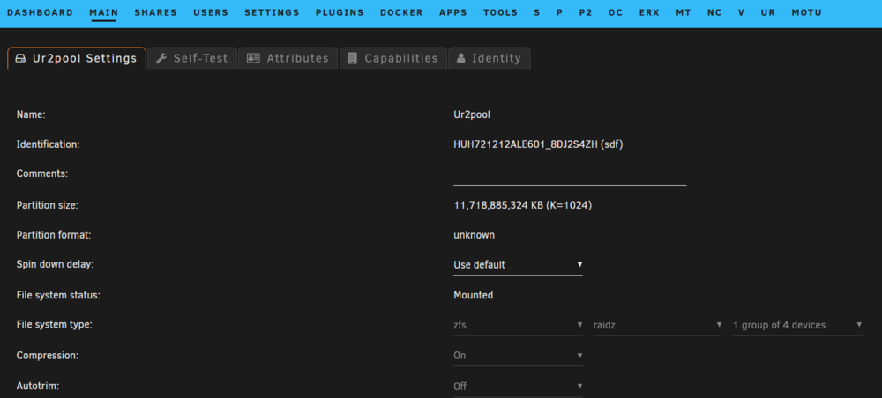This screenshot has height=398, width=882.
Task: Open the UR menu shortcut
Action: (x=768, y=12)
